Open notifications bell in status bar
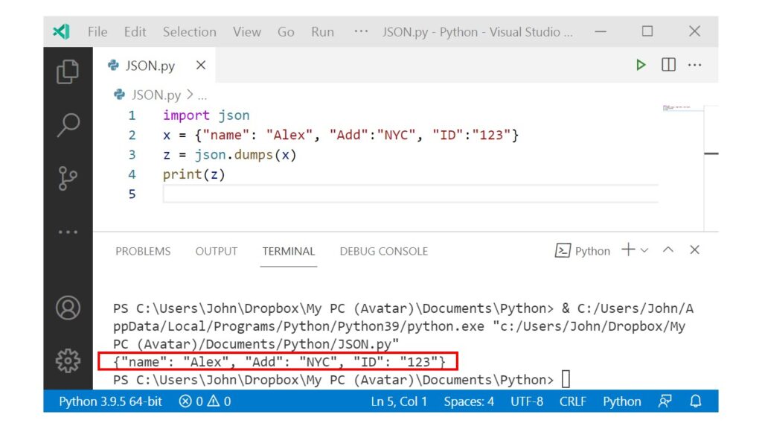This screenshot has height=429, width=762. 696,401
